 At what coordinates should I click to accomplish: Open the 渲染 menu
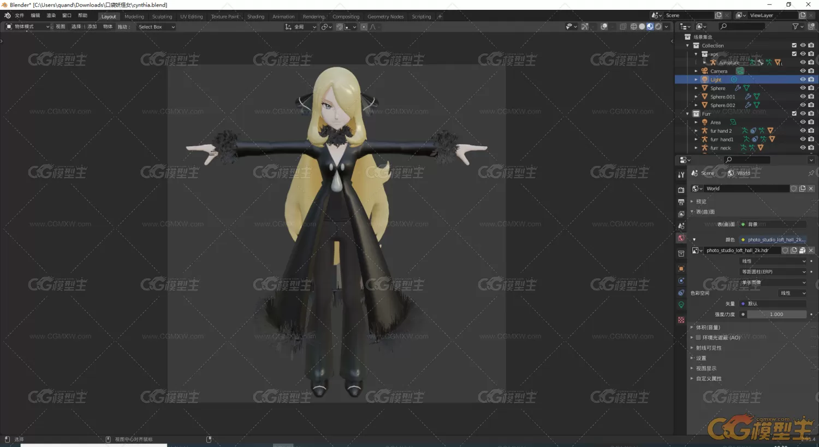click(x=51, y=16)
